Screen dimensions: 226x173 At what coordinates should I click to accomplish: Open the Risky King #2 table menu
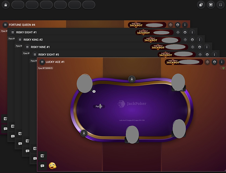point(20,40)
